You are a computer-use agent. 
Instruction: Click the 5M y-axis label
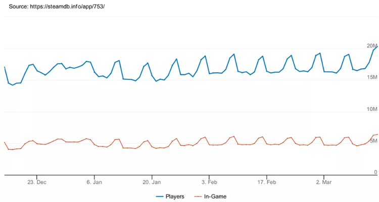[373, 141]
